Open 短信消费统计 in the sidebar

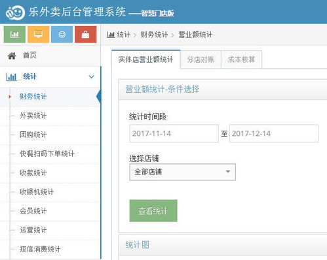[50, 249]
